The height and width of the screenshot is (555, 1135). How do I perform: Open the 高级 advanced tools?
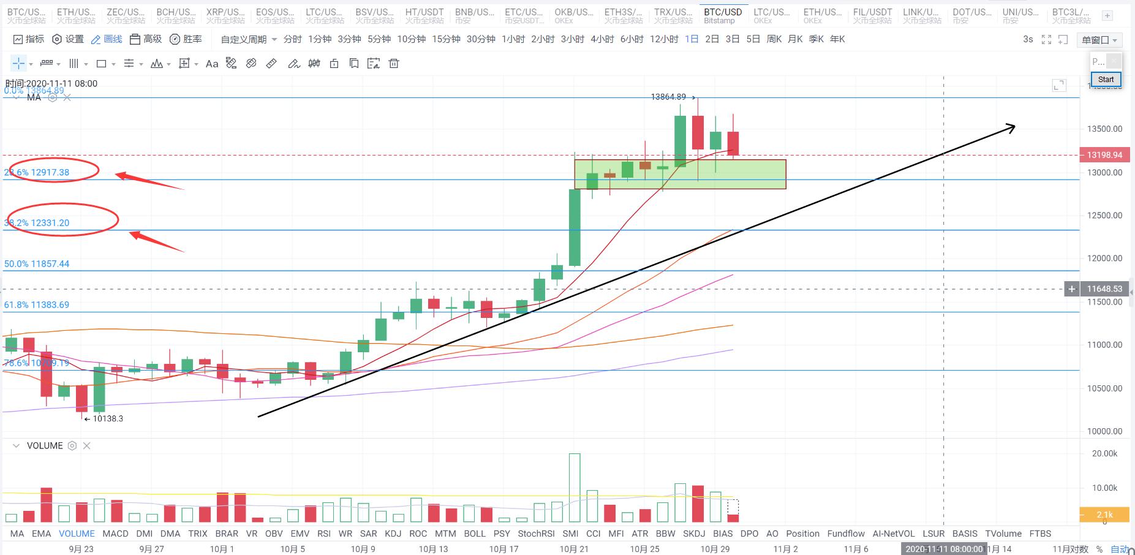pos(146,40)
